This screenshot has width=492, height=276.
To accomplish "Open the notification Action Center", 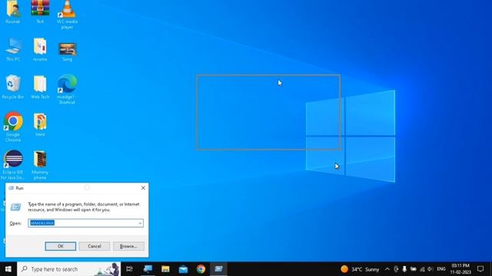I will (x=480, y=269).
